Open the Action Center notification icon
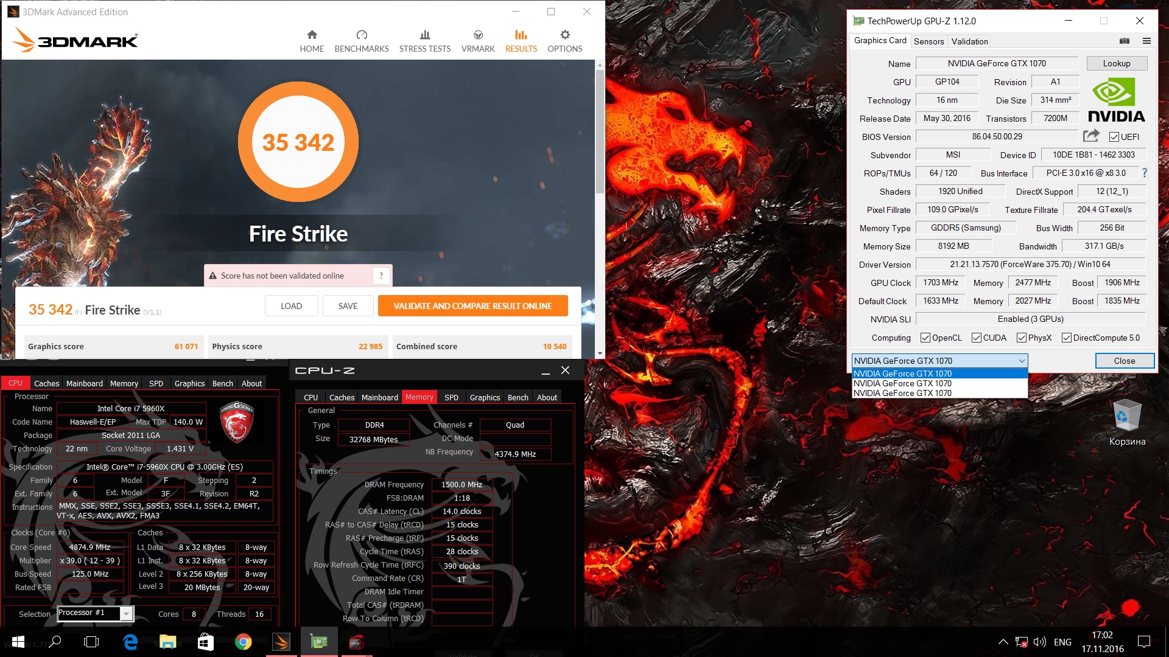This screenshot has height=657, width=1169. point(1144,642)
